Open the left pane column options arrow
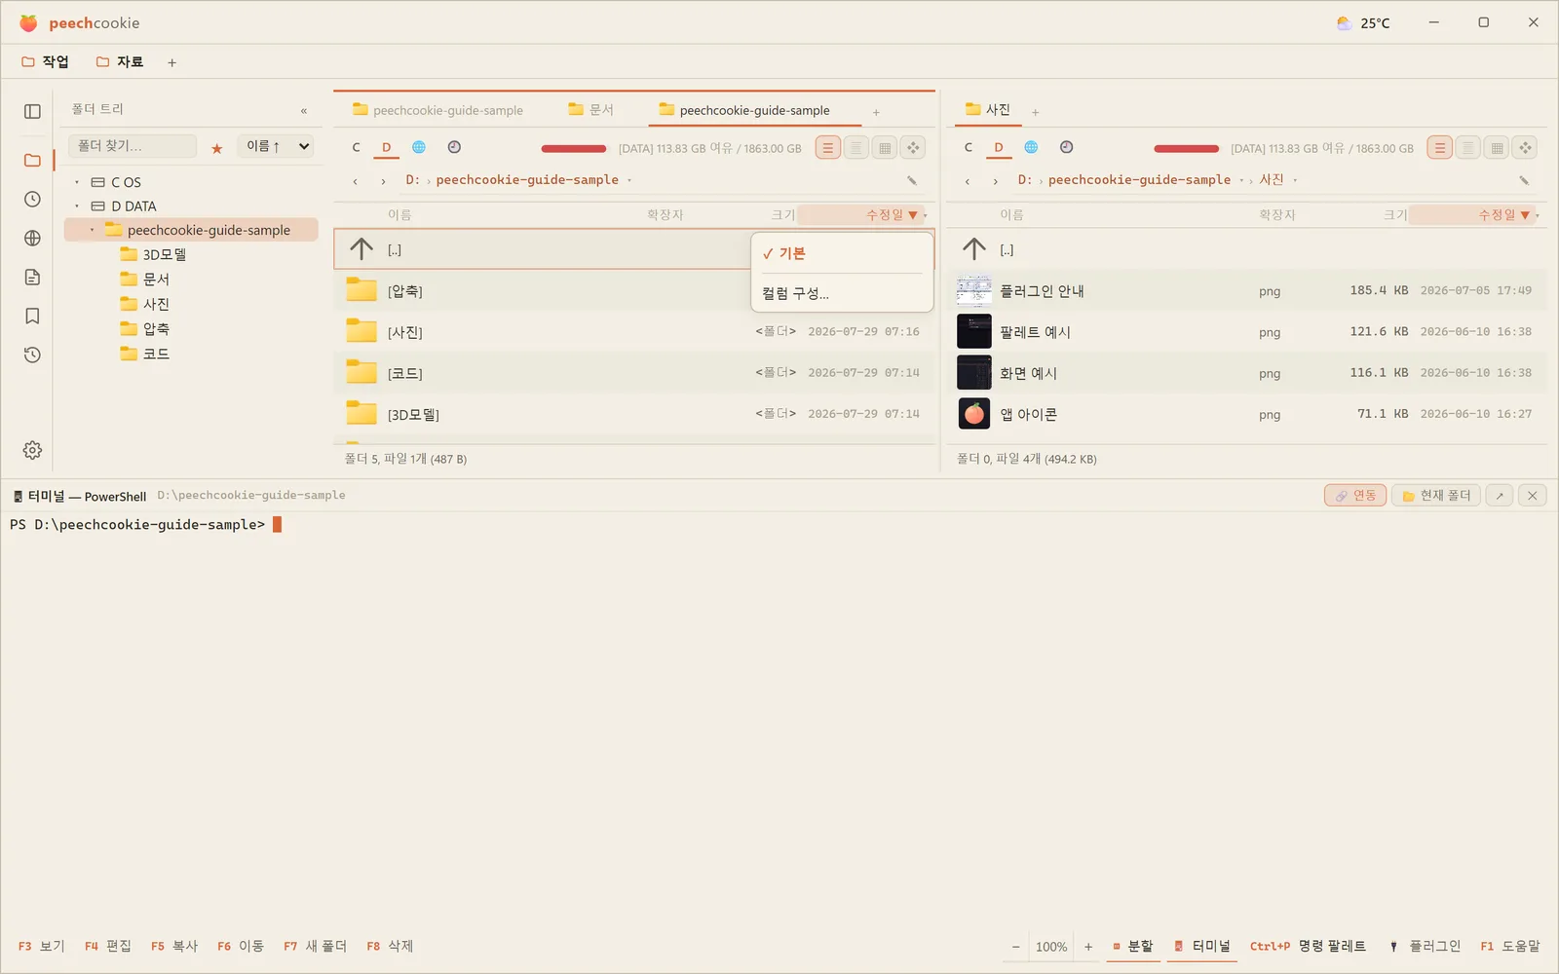This screenshot has width=1559, height=974. click(x=926, y=215)
